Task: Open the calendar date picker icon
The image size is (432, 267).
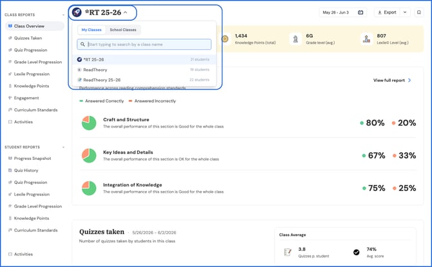Action: click(360, 12)
